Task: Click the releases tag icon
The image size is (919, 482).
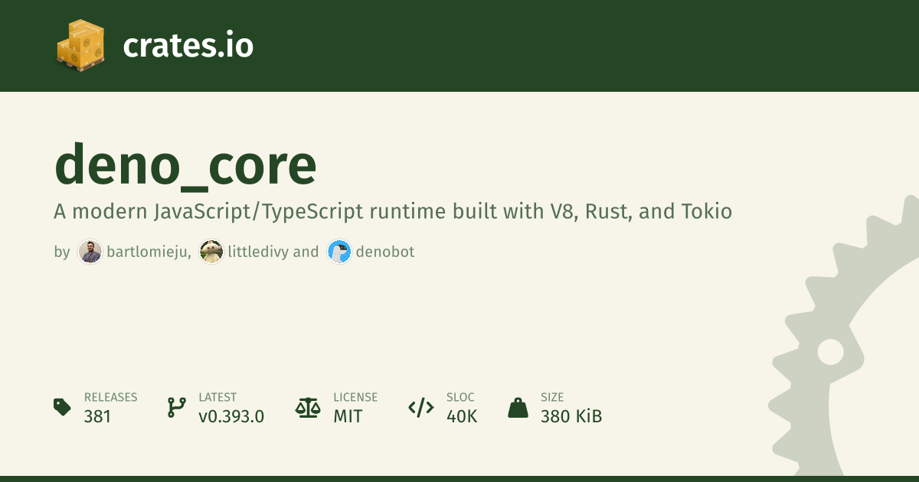Action: [x=62, y=407]
